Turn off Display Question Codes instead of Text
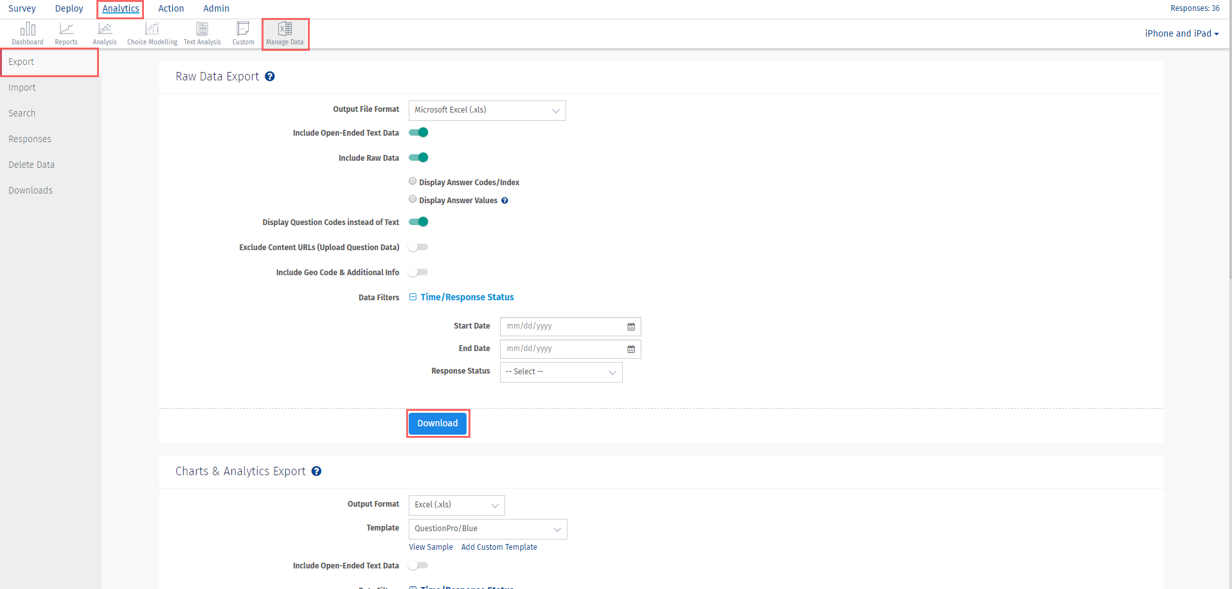This screenshot has width=1232, height=589. click(x=418, y=222)
